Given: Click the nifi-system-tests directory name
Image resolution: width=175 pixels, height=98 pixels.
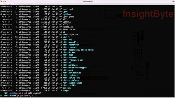Looking at the screenshot, I should pos(72,83).
